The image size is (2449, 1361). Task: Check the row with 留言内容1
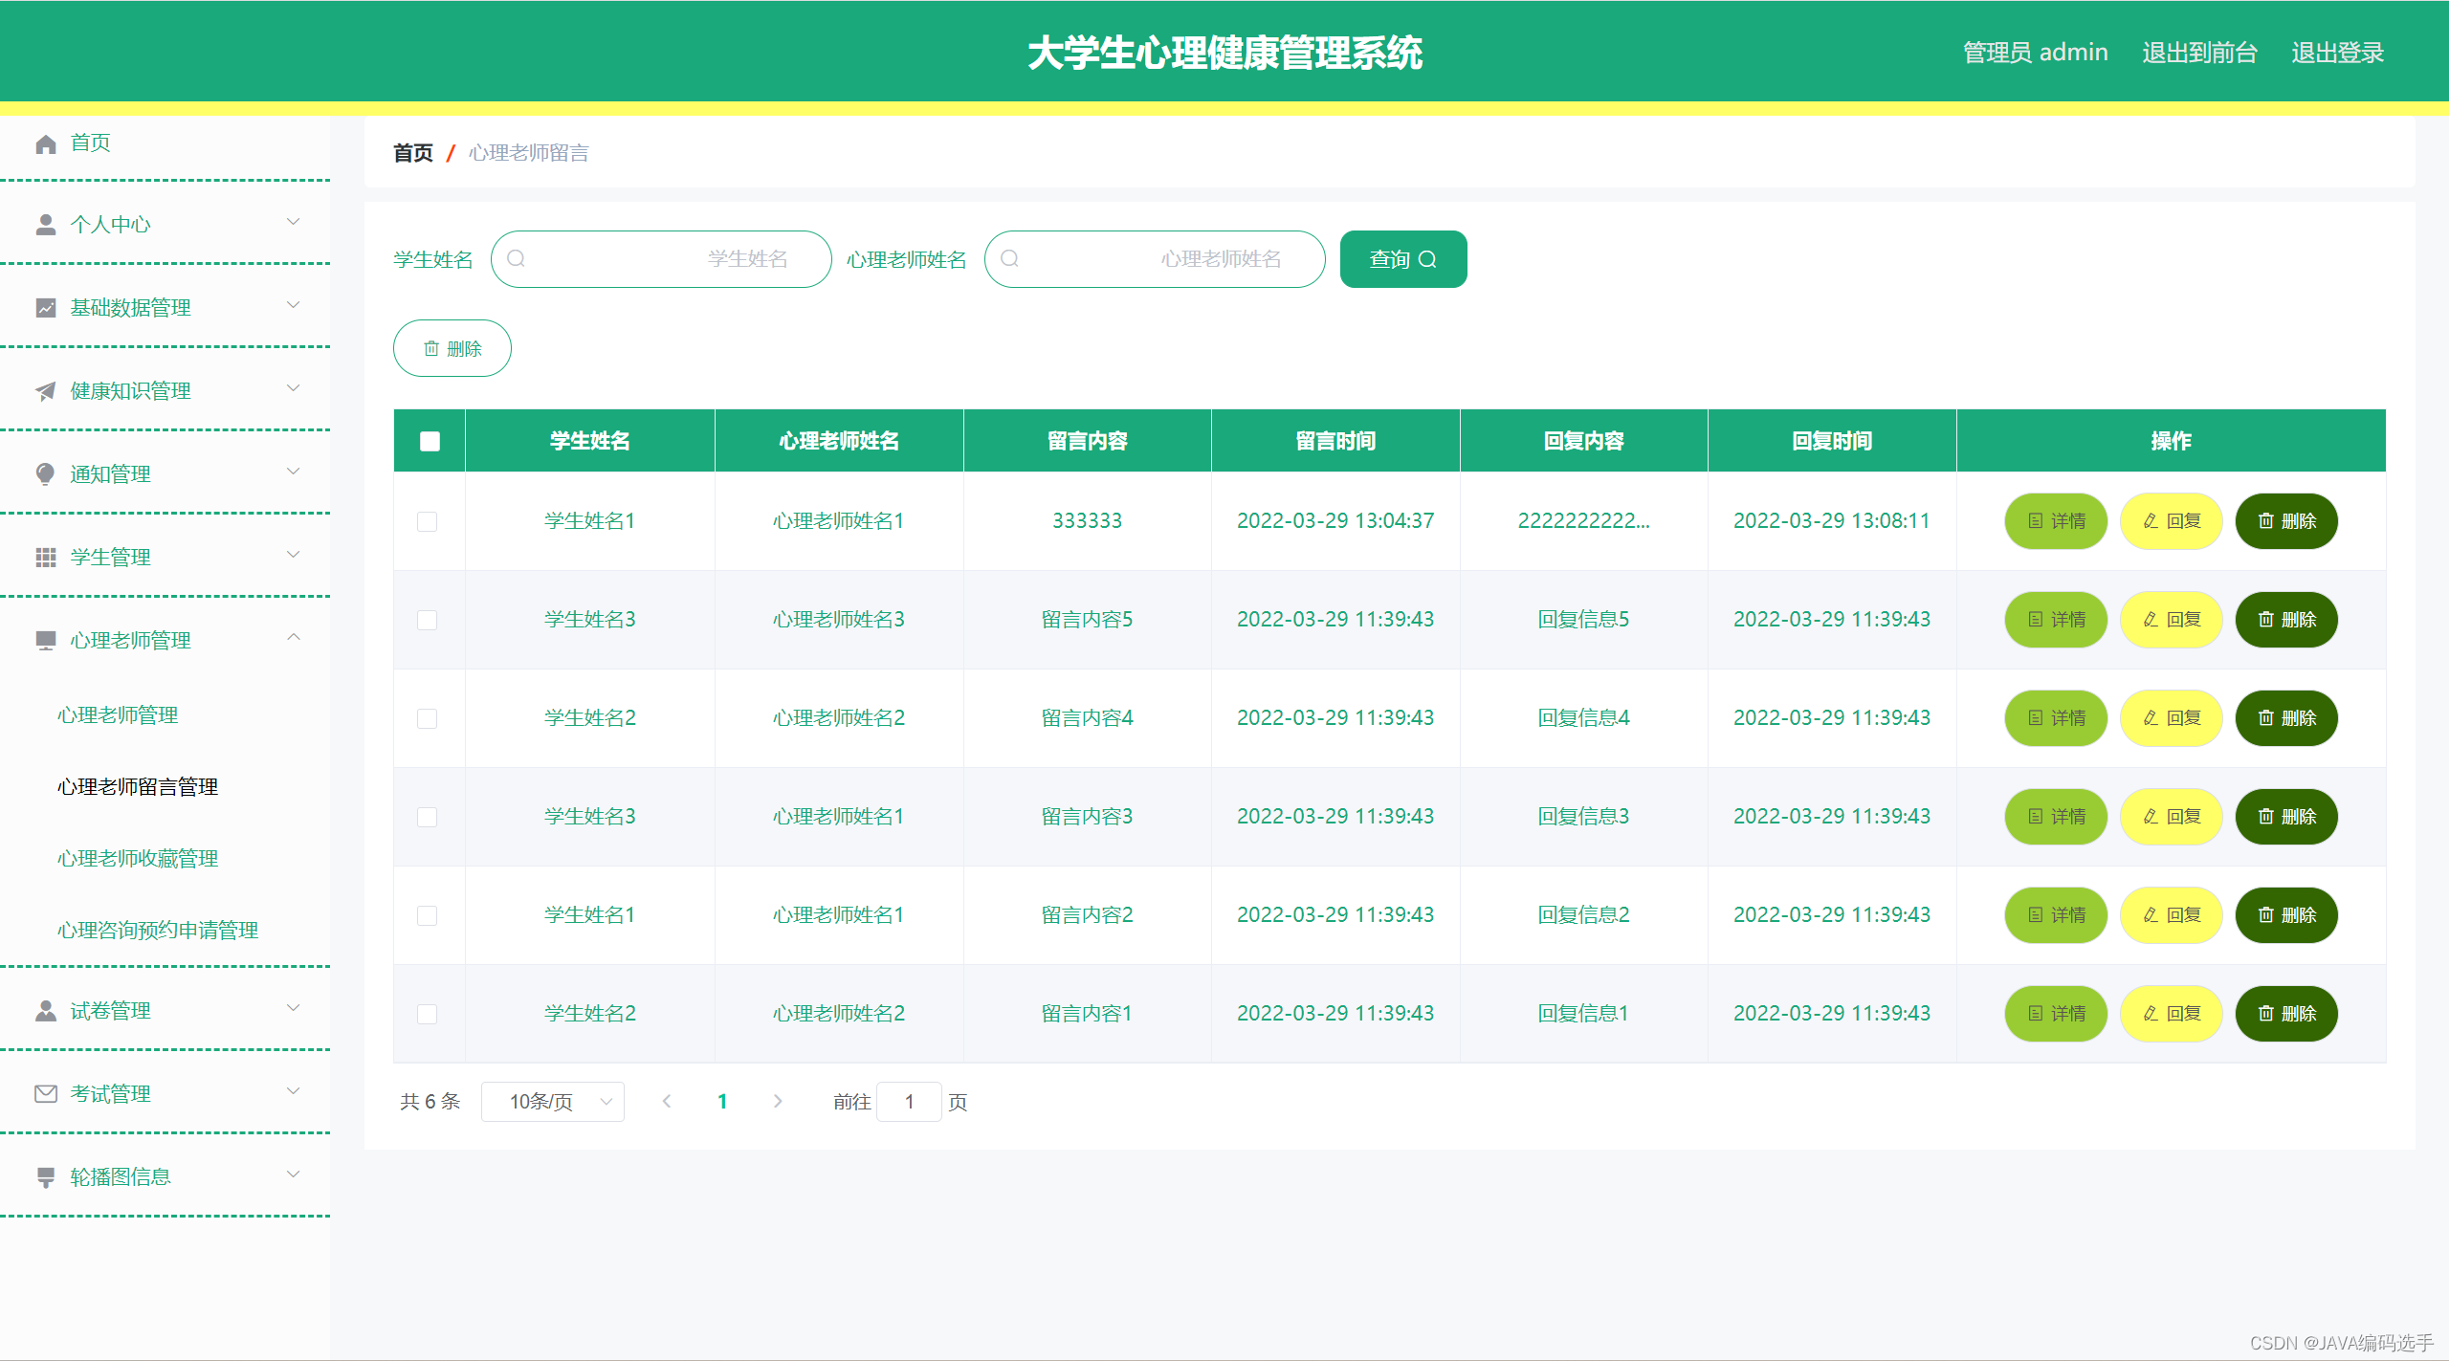[428, 1014]
